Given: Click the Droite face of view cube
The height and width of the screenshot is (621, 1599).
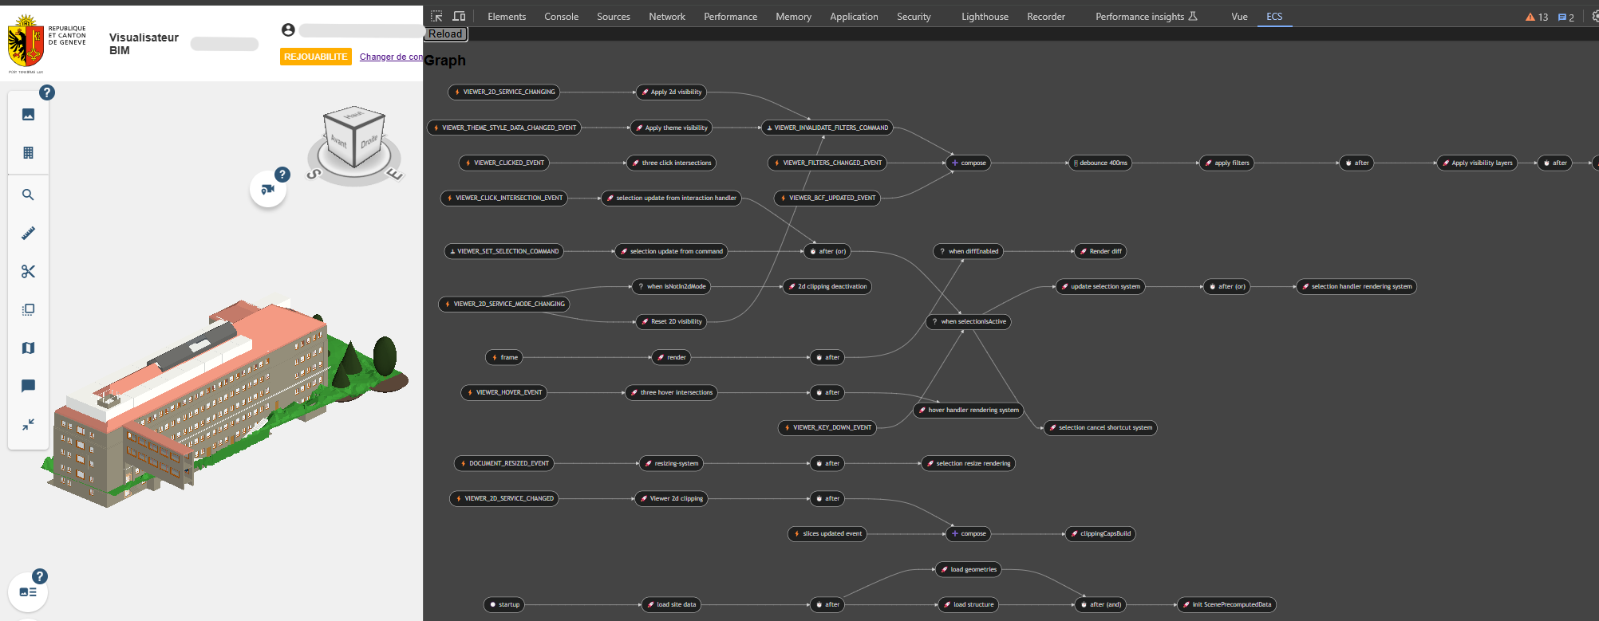Looking at the screenshot, I should click(x=369, y=143).
